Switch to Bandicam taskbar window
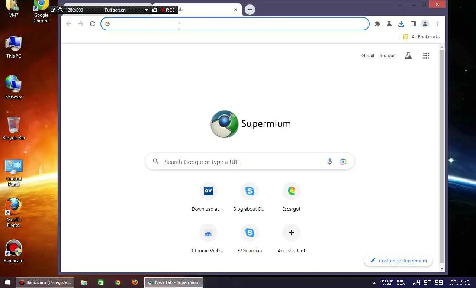This screenshot has width=476, height=288. coord(45,282)
